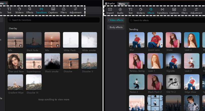
Task: Click the Overlay section heading
Action: (x=13, y=29)
